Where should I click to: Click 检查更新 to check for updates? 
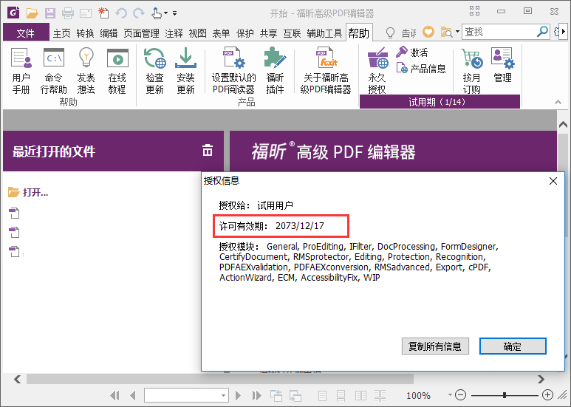[x=154, y=71]
